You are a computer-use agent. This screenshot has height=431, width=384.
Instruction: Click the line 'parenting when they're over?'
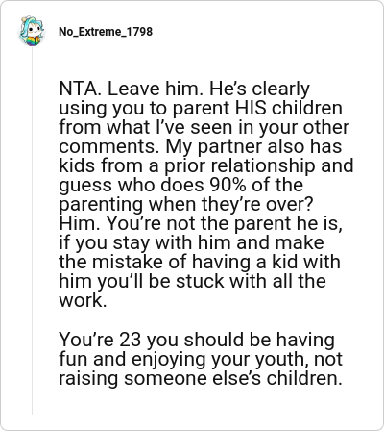[x=185, y=204]
